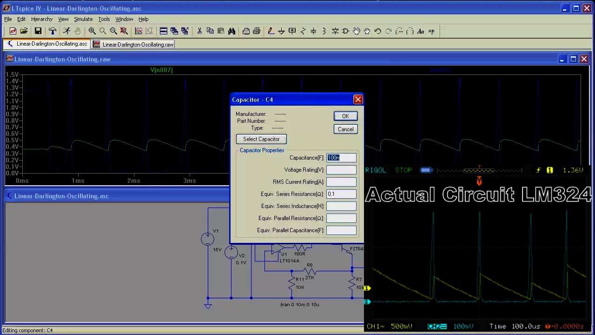Viewport: 595px width, 335px height.
Task: Zoom in using the plus magnifier
Action: tap(92, 31)
